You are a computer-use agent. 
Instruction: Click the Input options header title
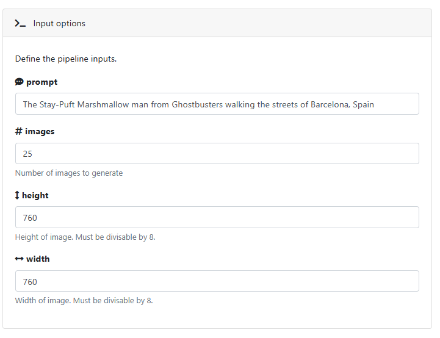point(59,24)
